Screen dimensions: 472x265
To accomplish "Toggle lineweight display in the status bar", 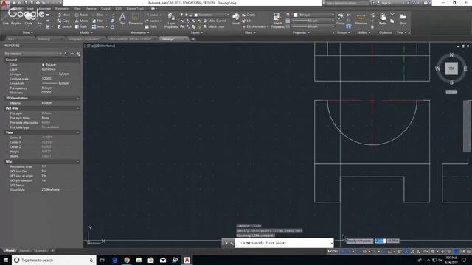I will click(x=400, y=252).
